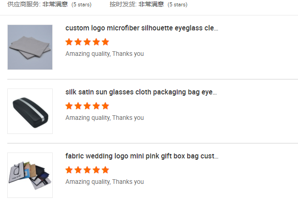Click the review text under the microfiber eyeglass listing

pyautogui.click(x=104, y=54)
